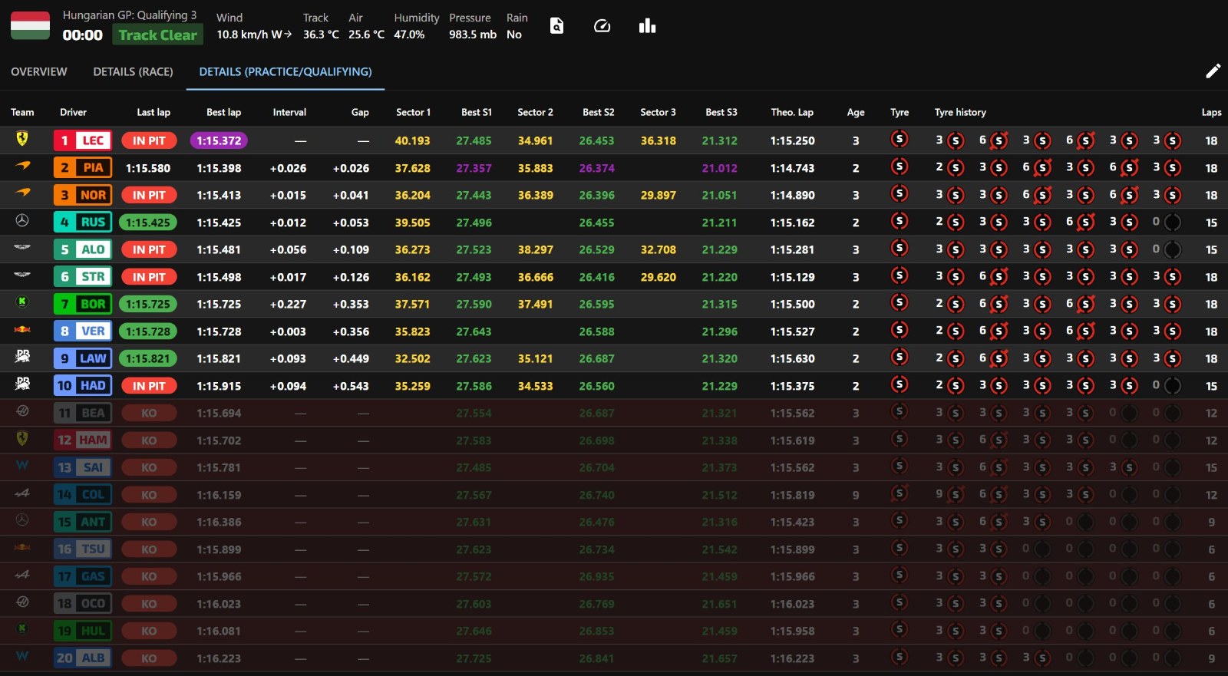1228x676 pixels.
Task: Click the Tyre history column header
Action: point(960,112)
